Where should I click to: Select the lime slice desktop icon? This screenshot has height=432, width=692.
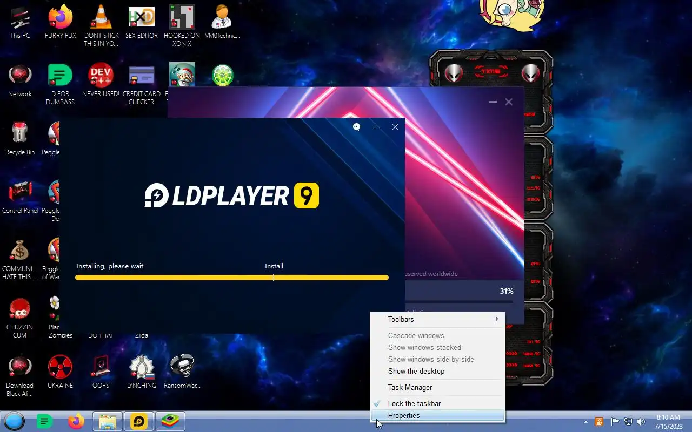222,75
